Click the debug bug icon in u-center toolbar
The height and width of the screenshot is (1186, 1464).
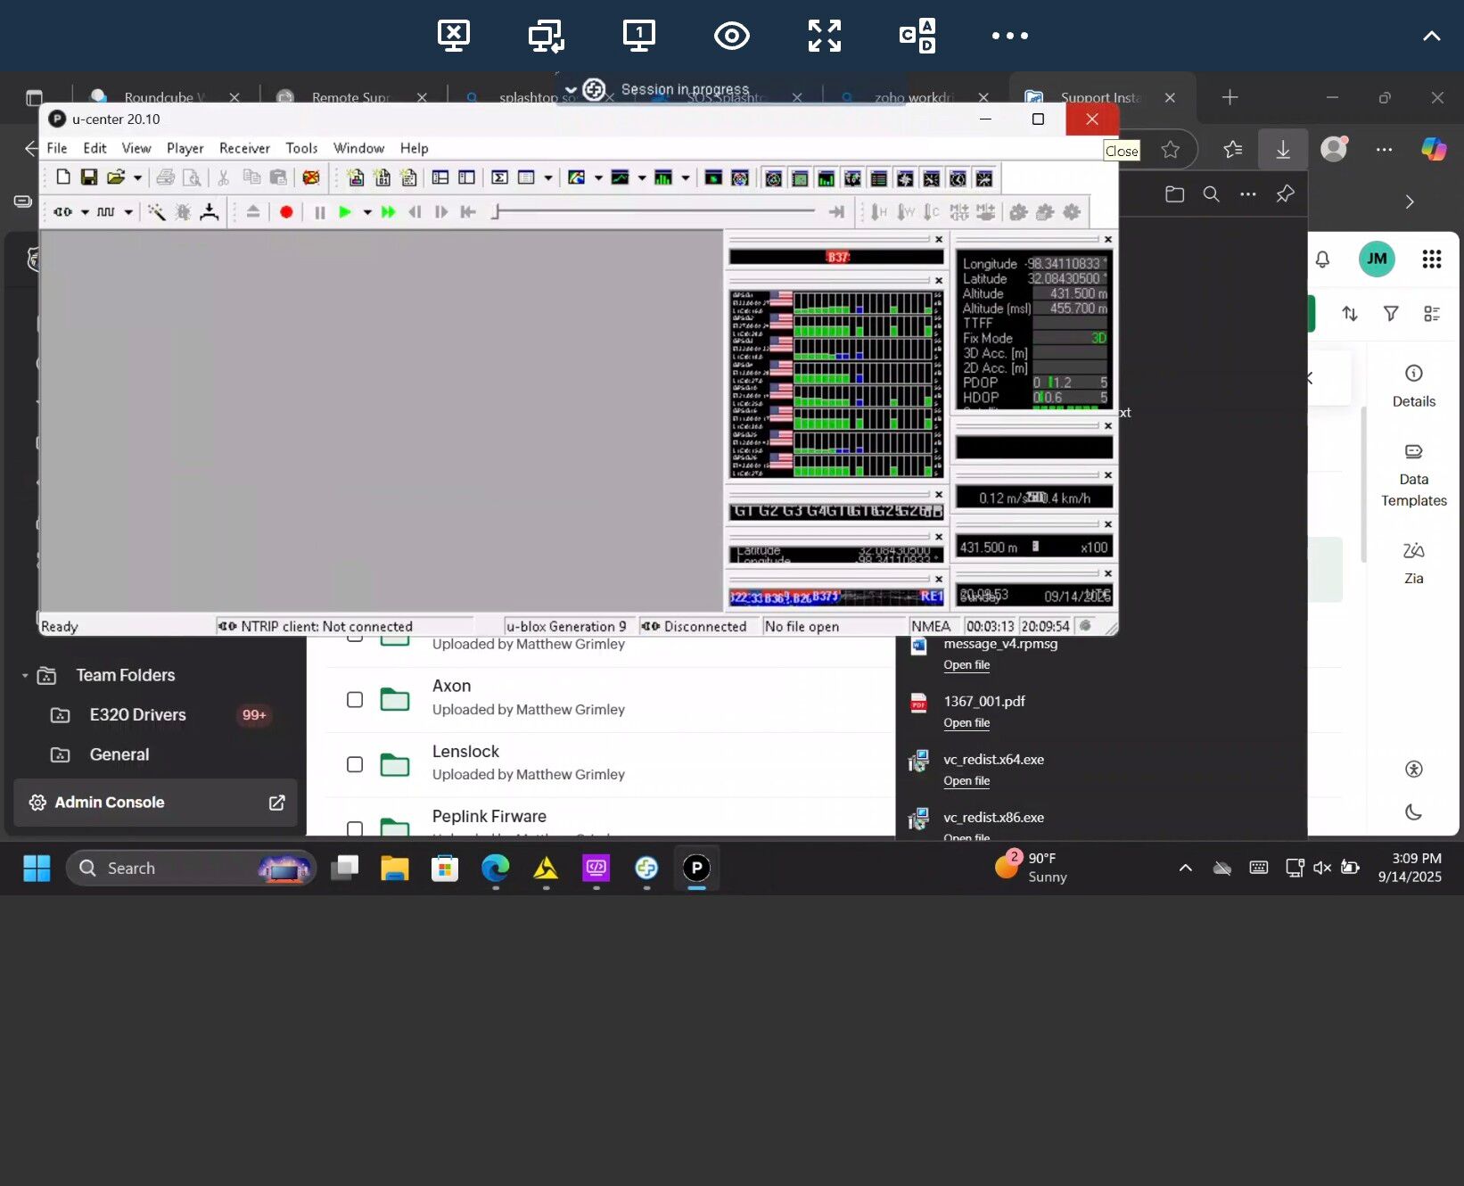(183, 212)
